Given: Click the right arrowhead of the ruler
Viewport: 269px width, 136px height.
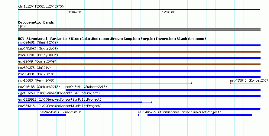Looking at the screenshot, I should (x=260, y=10).
